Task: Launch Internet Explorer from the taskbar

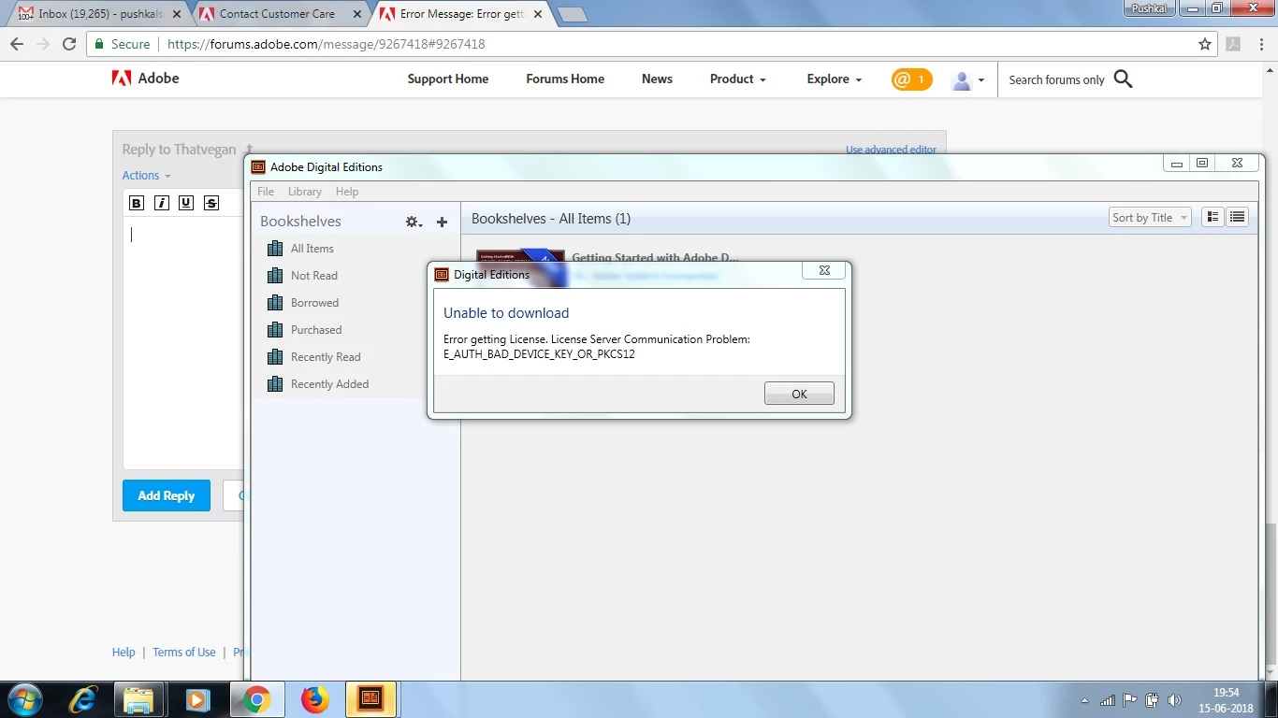Action: click(x=84, y=699)
